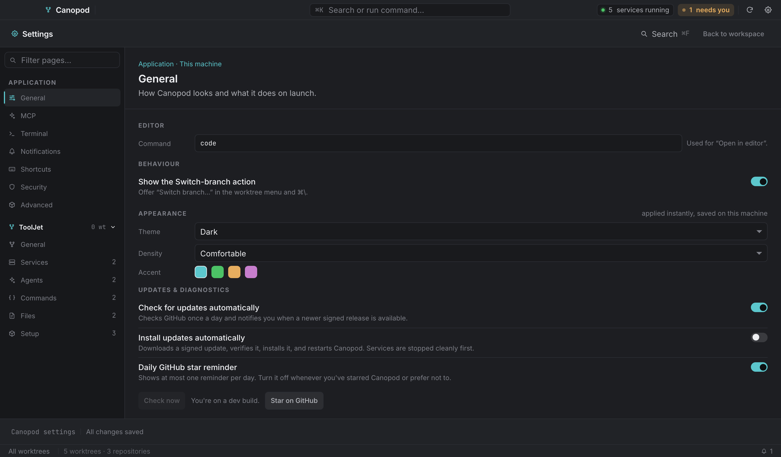The width and height of the screenshot is (781, 457).
Task: Pick the purple accent color swatch
Action: (x=251, y=272)
